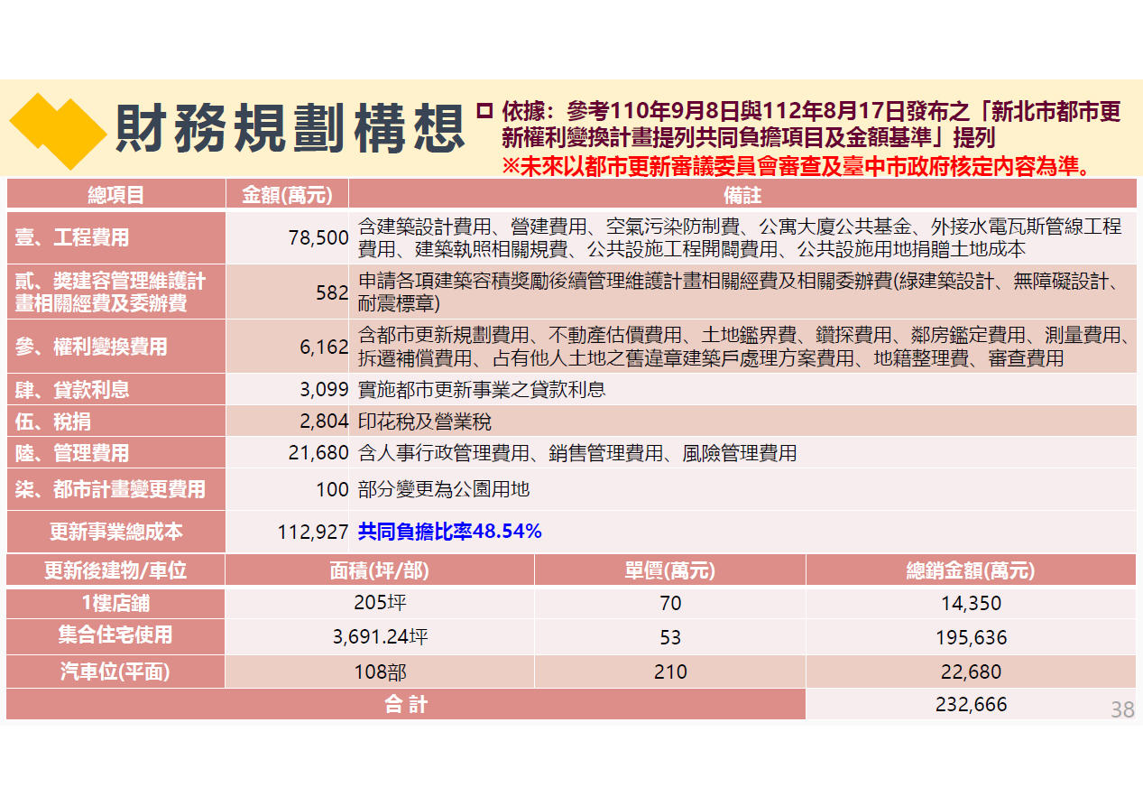This screenshot has height=806, width=1143.
Task: Click the quantity 108部
Action: [x=379, y=672]
